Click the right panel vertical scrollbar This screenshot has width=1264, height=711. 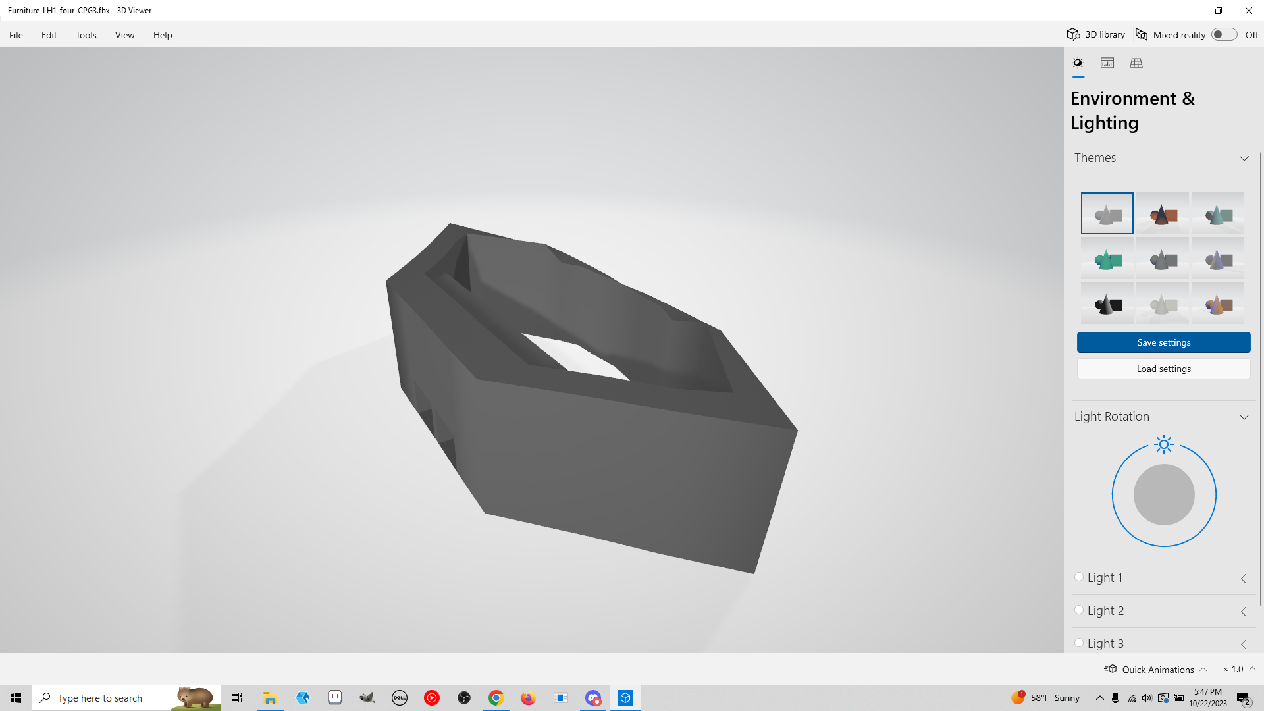click(x=1260, y=379)
